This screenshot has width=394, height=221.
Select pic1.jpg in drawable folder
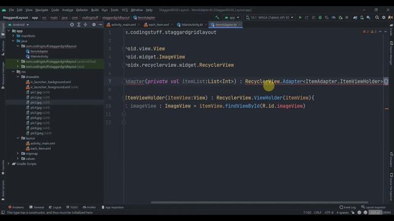pyautogui.click(x=38, y=92)
